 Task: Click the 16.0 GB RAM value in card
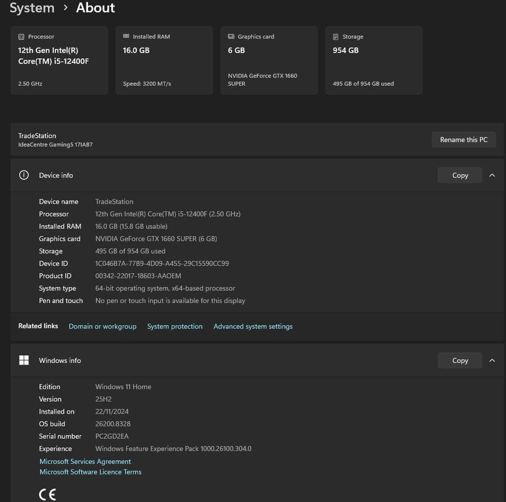136,51
